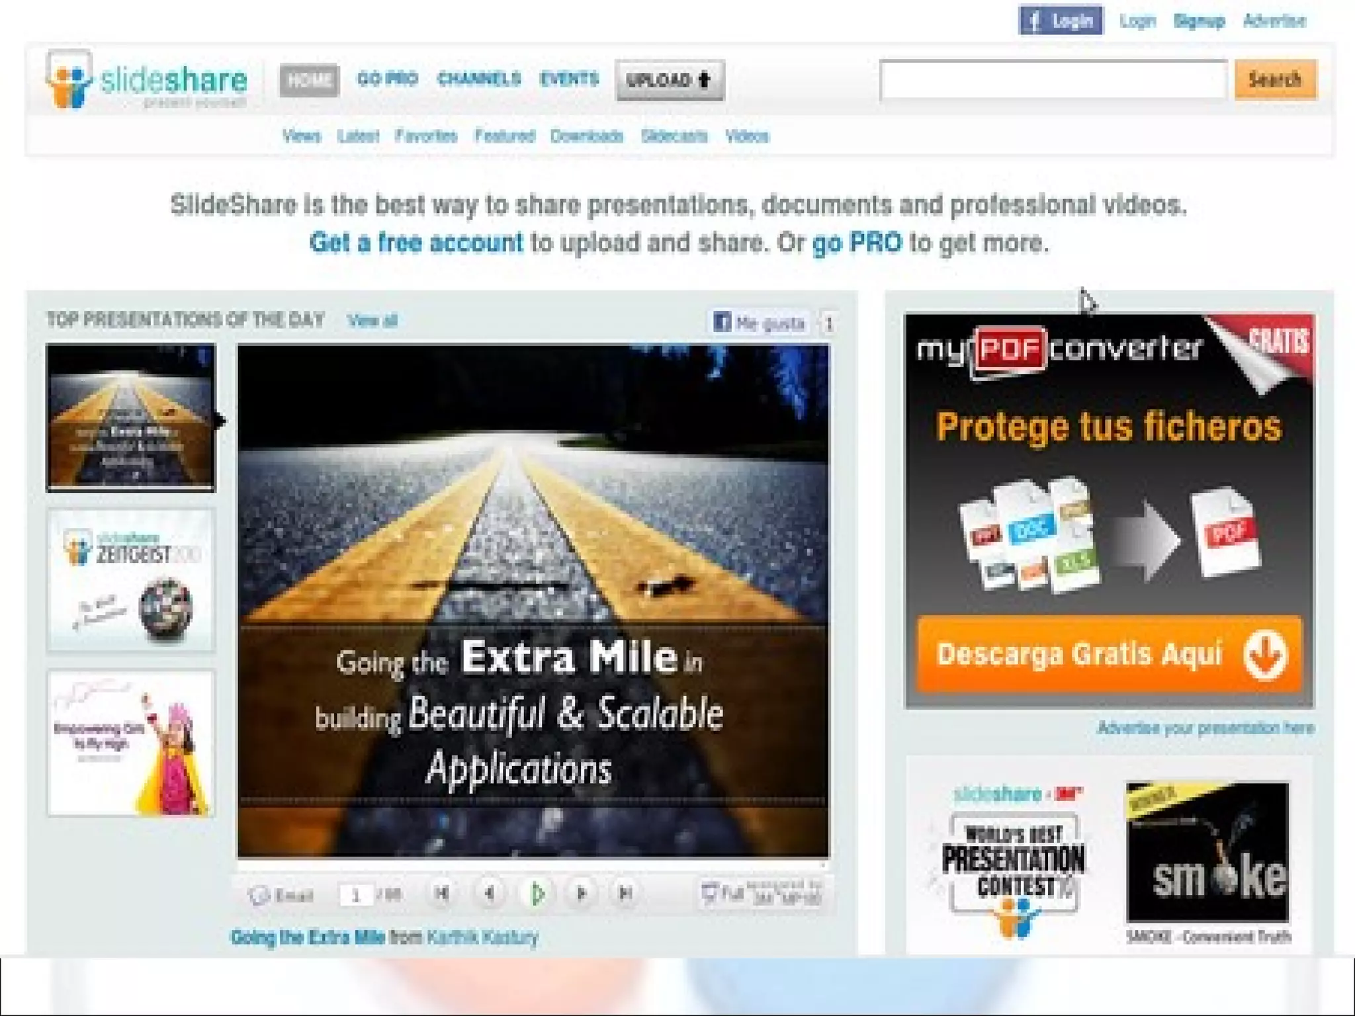The width and height of the screenshot is (1355, 1016).
Task: Open the Advertise link at top
Action: coord(1274,21)
